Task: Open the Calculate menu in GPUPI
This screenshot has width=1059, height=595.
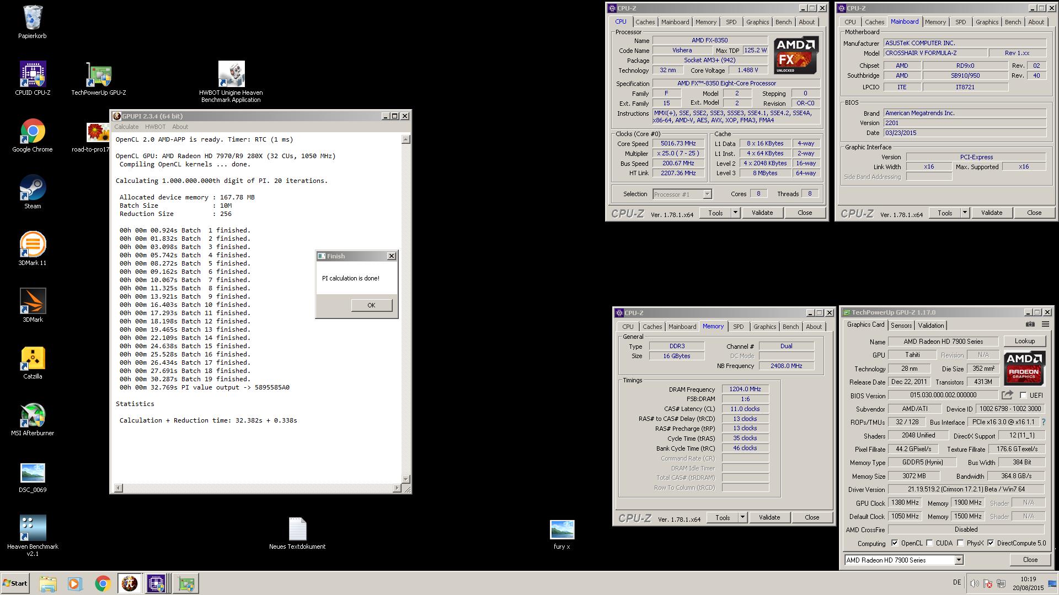Action: point(126,127)
